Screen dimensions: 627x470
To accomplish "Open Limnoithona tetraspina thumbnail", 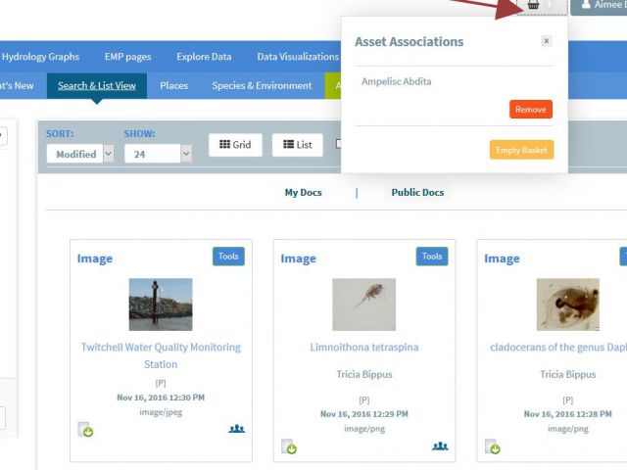I will tap(363, 305).
